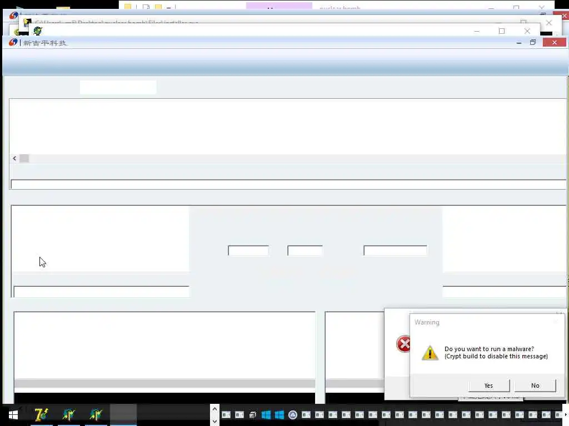
Task: Close the window with the green icon title
Action: (527, 31)
